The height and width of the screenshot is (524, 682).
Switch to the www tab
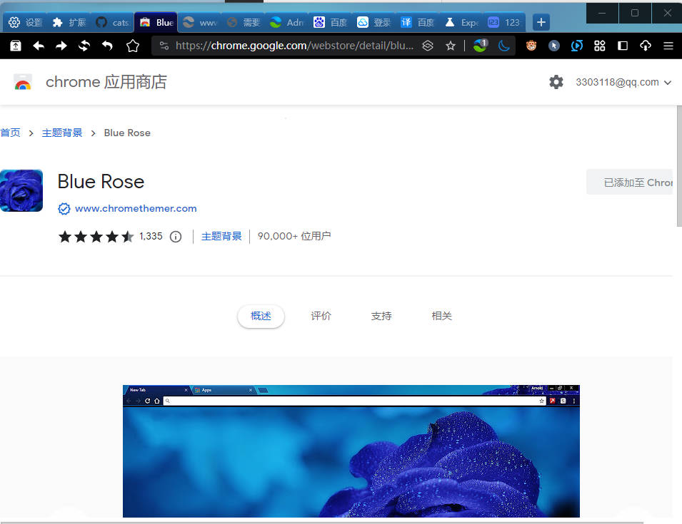point(200,22)
